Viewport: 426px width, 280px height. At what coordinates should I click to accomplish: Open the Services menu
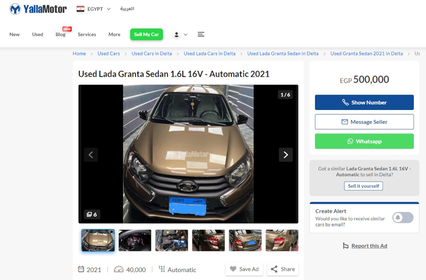click(x=87, y=35)
